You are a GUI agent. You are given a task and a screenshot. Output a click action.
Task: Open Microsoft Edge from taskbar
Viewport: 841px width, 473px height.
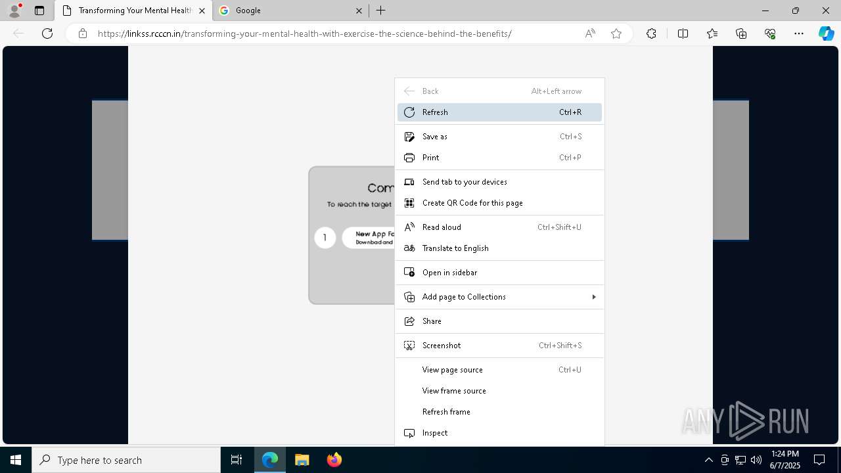pyautogui.click(x=270, y=460)
